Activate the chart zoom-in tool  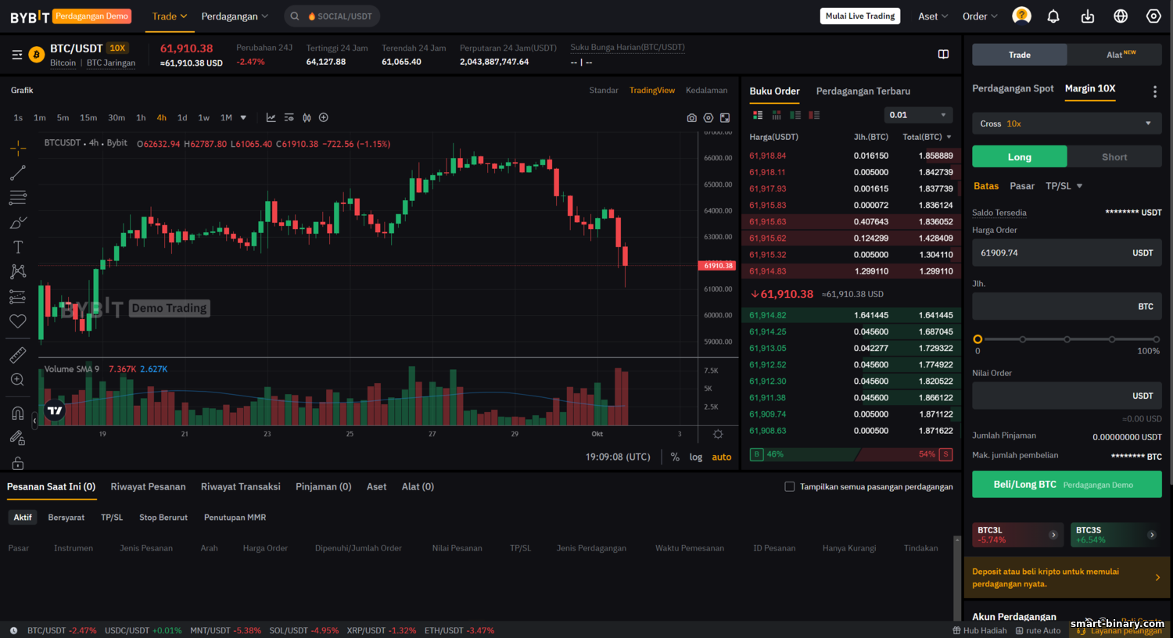(18, 380)
